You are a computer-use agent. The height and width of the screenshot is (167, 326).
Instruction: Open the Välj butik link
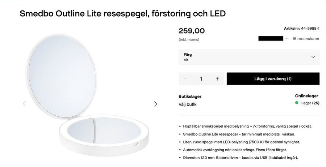[x=188, y=104]
